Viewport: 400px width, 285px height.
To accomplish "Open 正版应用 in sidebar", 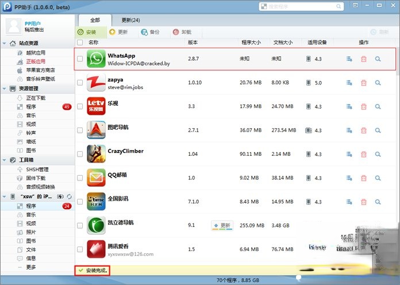I will tap(36, 61).
